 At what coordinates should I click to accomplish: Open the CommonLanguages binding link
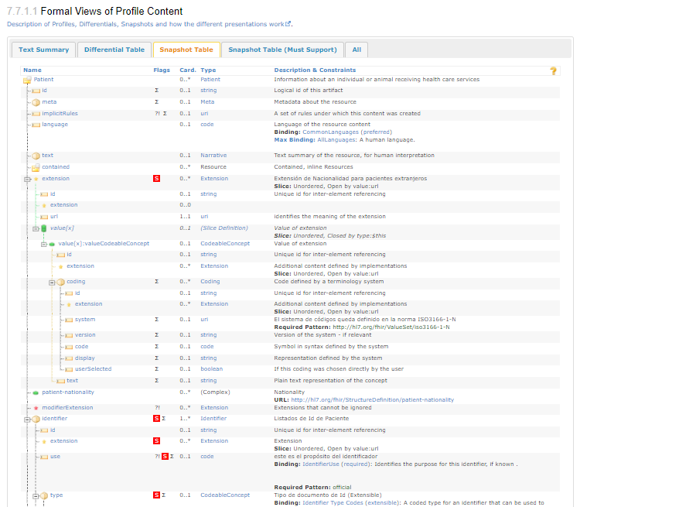(x=330, y=132)
